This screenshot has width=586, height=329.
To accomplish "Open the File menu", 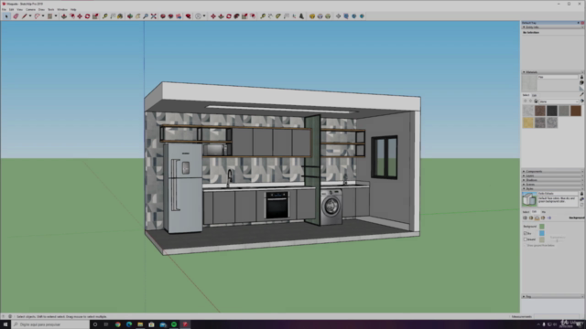I will (x=4, y=9).
